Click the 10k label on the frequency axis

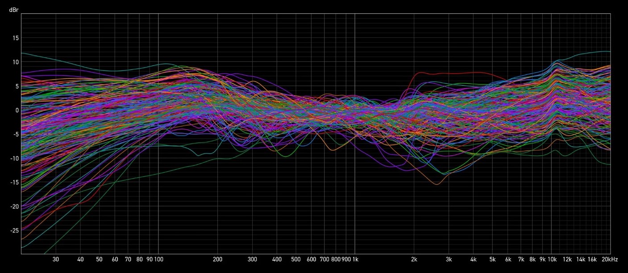(552, 259)
